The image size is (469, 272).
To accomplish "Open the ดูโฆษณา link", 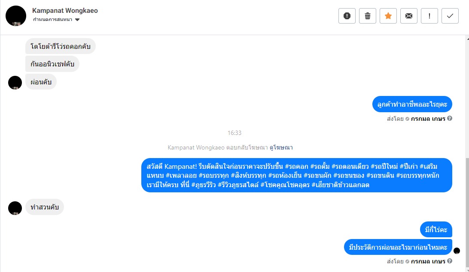I will tap(281, 147).
